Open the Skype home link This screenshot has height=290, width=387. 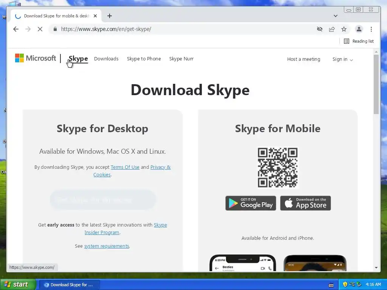coord(78,59)
